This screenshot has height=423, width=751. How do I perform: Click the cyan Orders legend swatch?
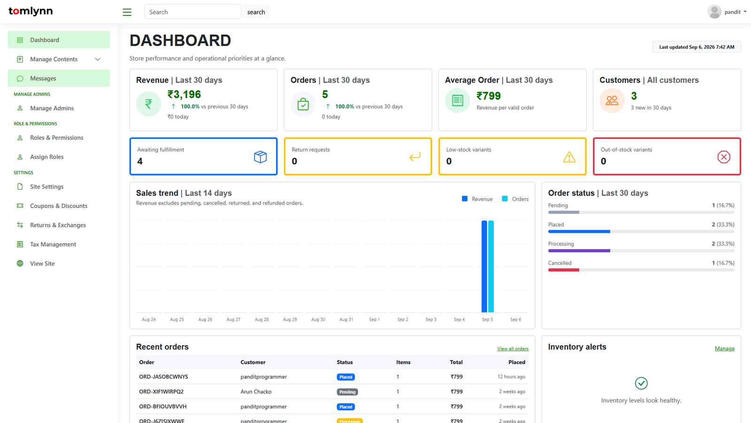[505, 199]
